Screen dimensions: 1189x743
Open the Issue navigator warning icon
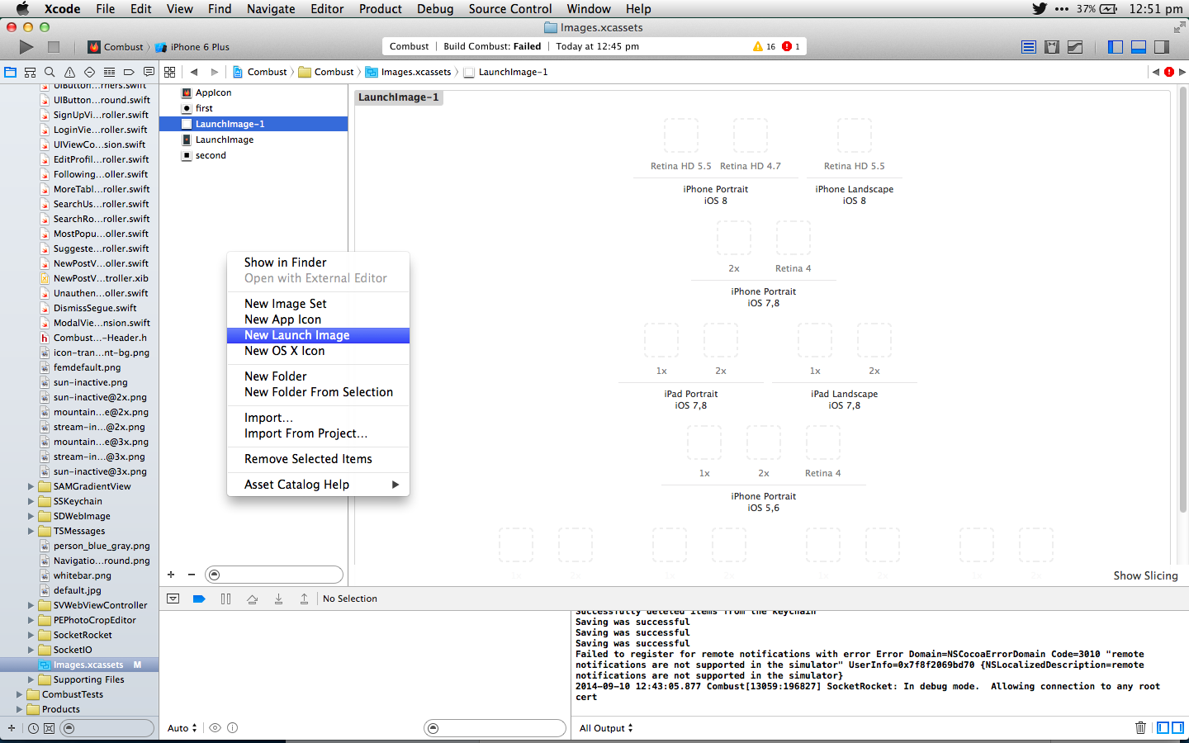point(69,72)
